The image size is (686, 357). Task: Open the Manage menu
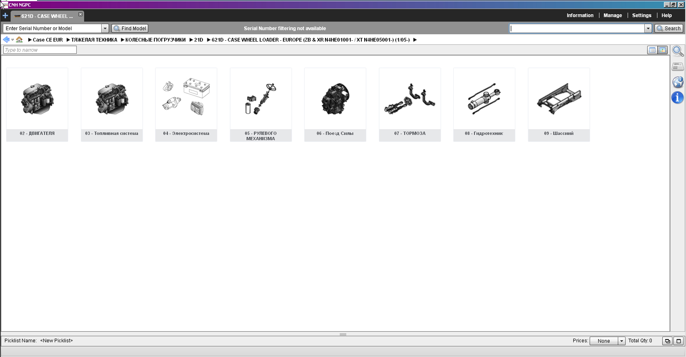click(x=612, y=15)
